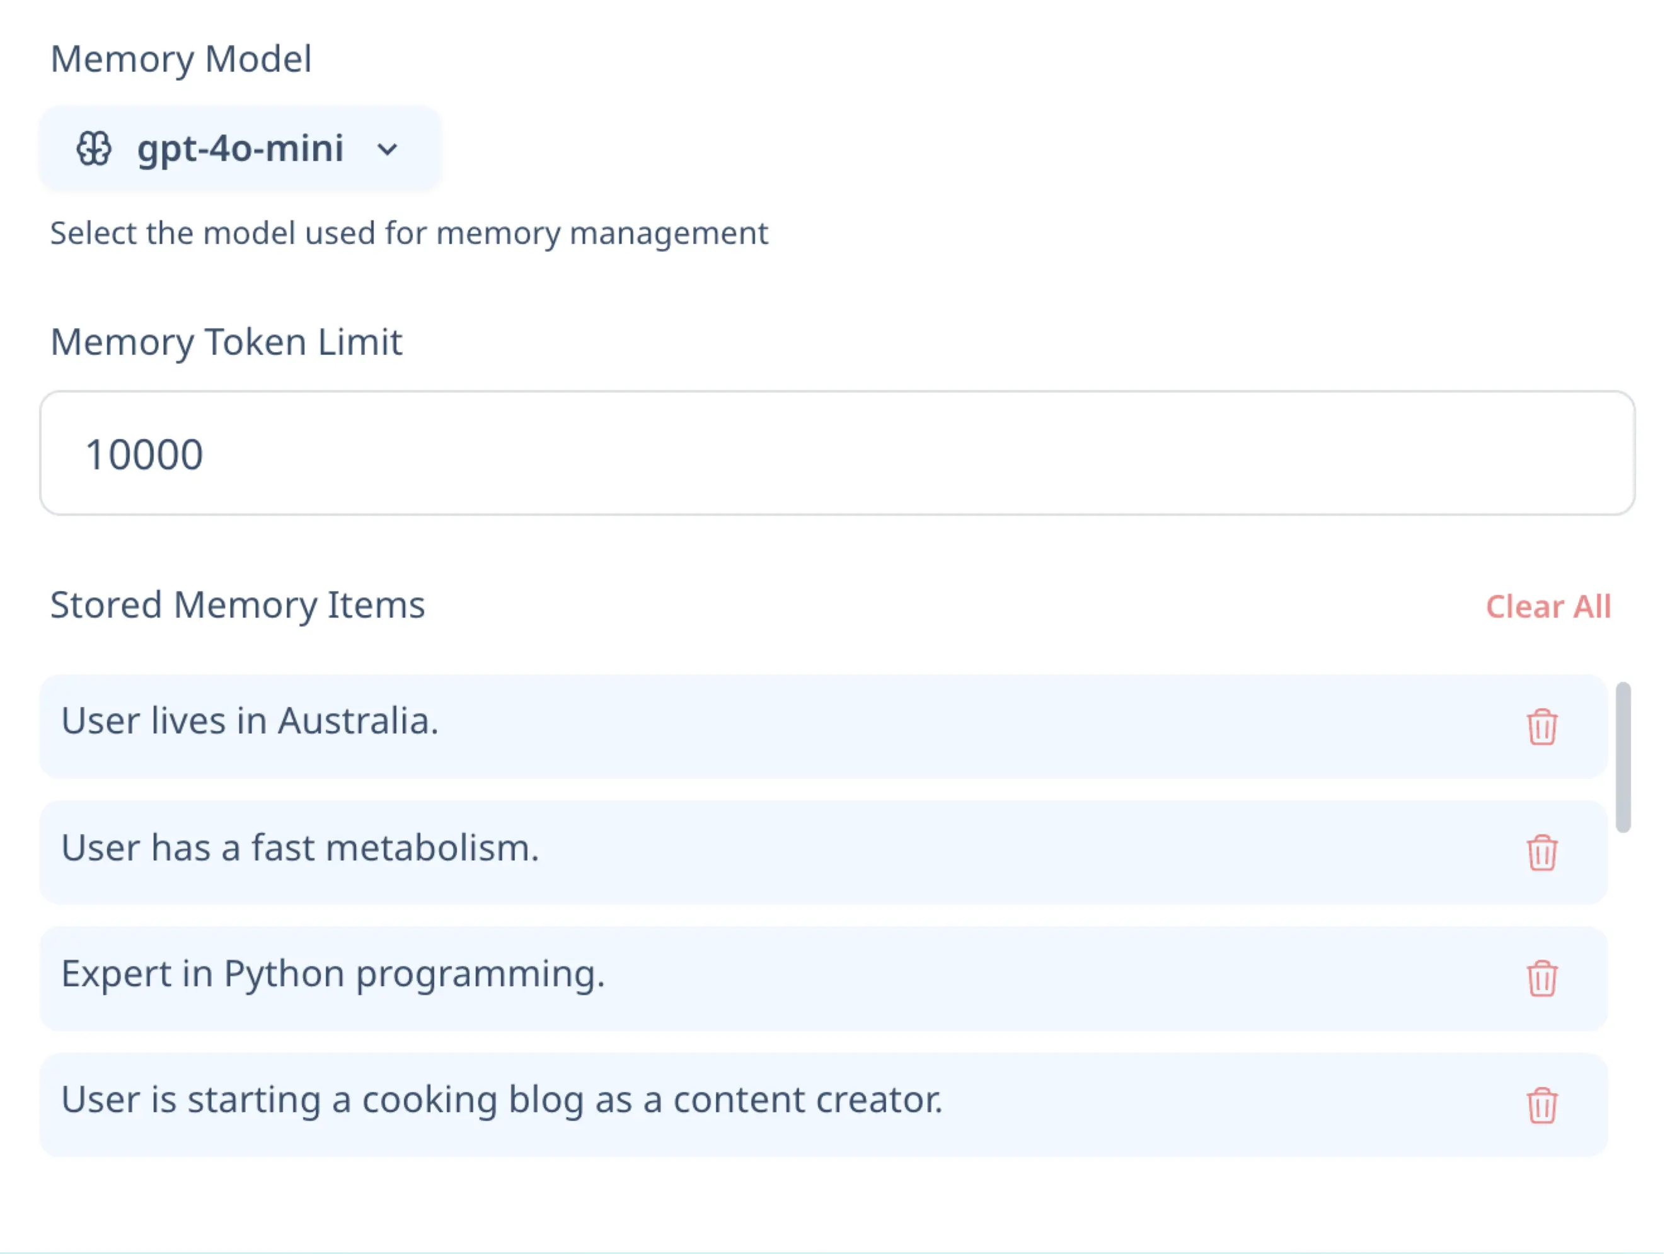Click the 10000 value in token field
1665x1254 pixels.
144,454
